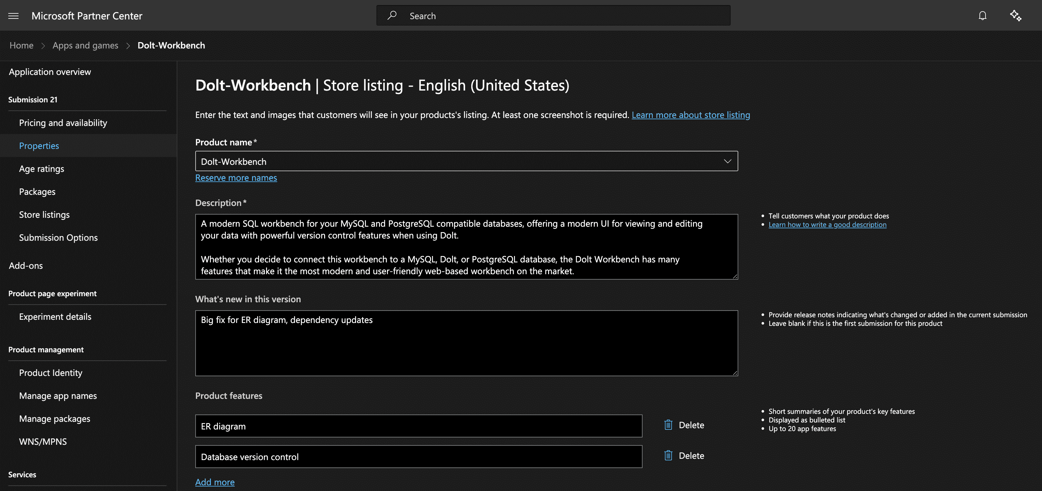The width and height of the screenshot is (1042, 491).
Task: Click Product page experiment heading
Action: [52, 293]
